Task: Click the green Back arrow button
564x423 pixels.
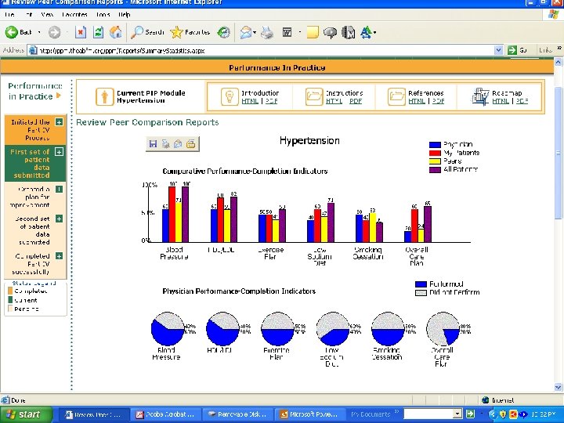Action: [12, 32]
